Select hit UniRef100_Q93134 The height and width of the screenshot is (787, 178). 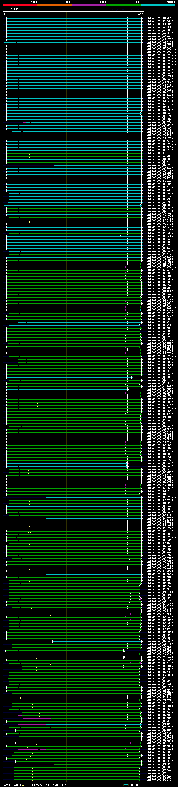tap(160, 211)
